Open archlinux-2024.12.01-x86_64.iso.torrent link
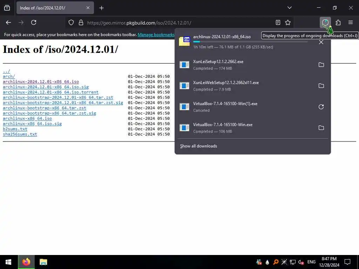359x269 pixels. pyautogui.click(x=50, y=92)
